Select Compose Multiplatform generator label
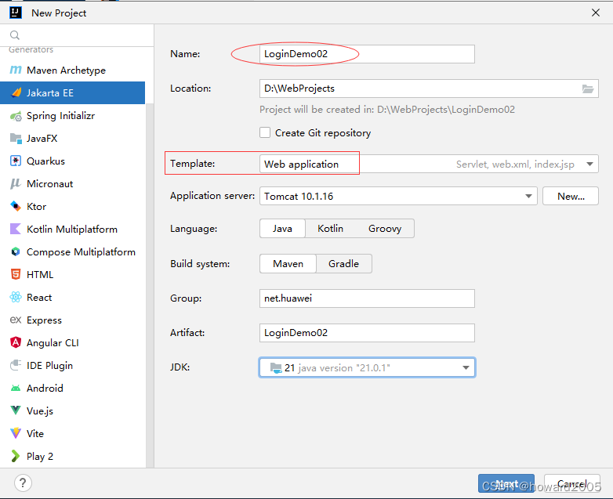 tap(81, 252)
